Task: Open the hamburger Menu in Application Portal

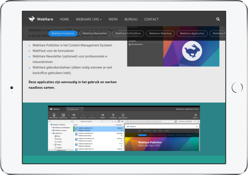Action: coord(195,115)
